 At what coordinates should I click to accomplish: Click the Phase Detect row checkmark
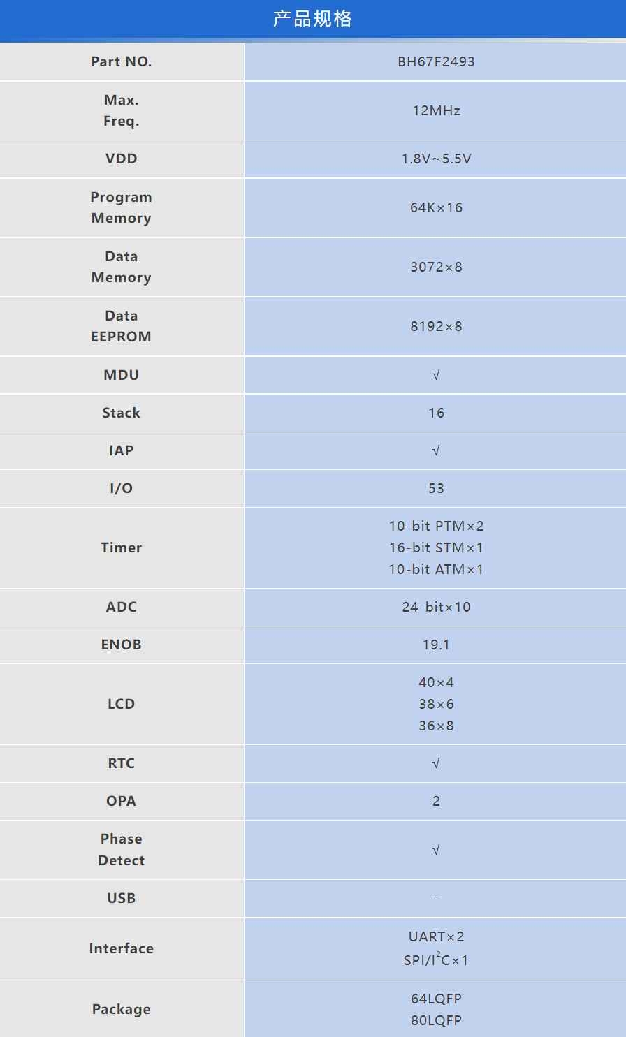(436, 850)
